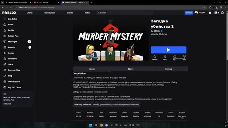Switch to the Store tab
Image resolution: width=228 pixels, height=128 pixels.
click(x=130, y=69)
